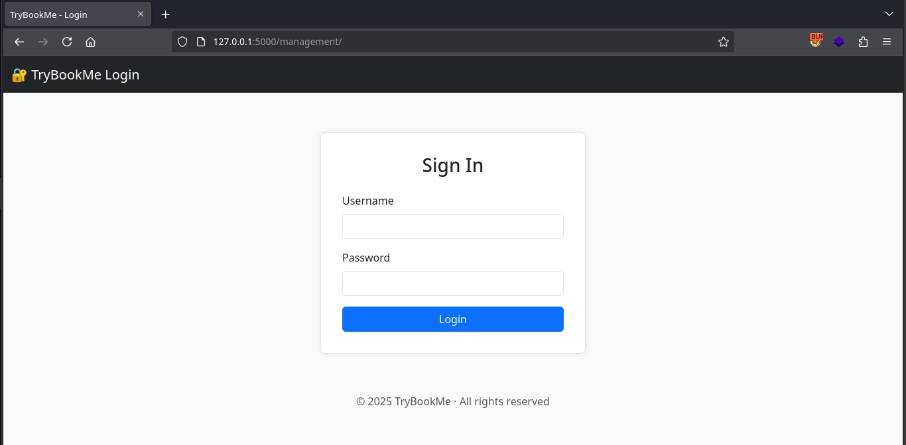Expand the list all tabs chevron
This screenshot has width=906, height=445.
889,14
